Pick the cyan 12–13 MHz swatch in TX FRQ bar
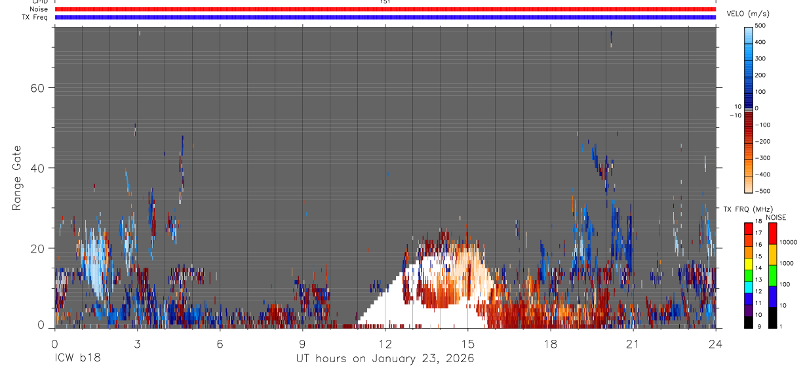This screenshot has height=372, width=805. pyautogui.click(x=748, y=287)
